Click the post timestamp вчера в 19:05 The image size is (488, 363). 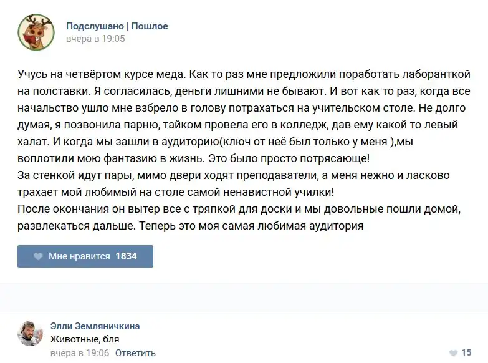coord(95,39)
